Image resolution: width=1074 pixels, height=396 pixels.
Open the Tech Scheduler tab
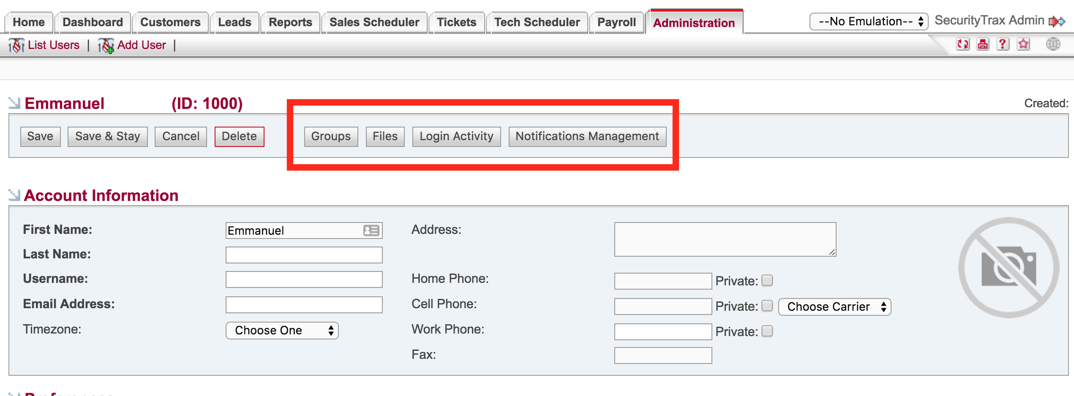pyautogui.click(x=537, y=22)
